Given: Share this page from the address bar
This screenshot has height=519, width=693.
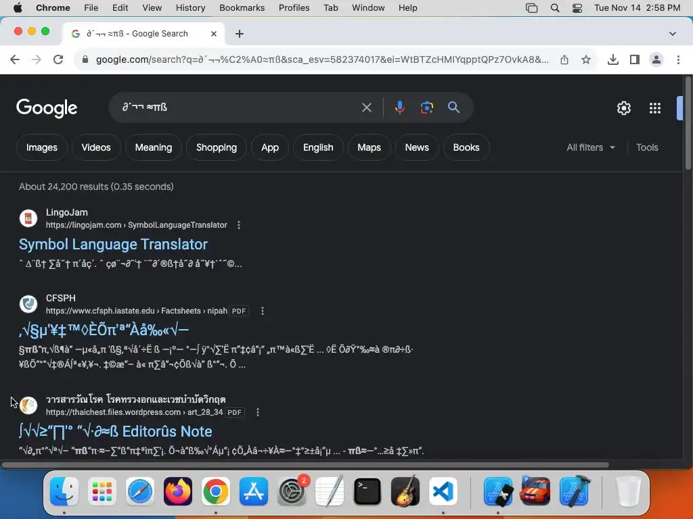Looking at the screenshot, I should coord(564,59).
